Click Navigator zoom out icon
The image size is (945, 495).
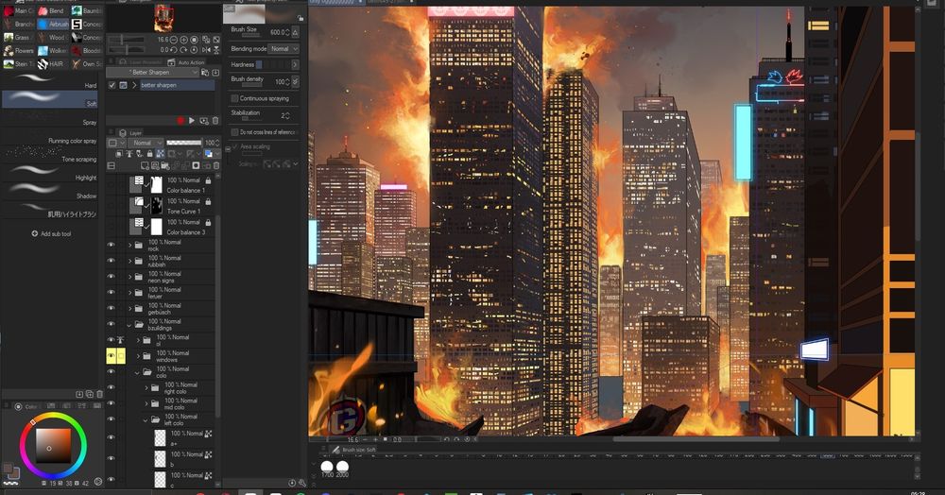[174, 40]
